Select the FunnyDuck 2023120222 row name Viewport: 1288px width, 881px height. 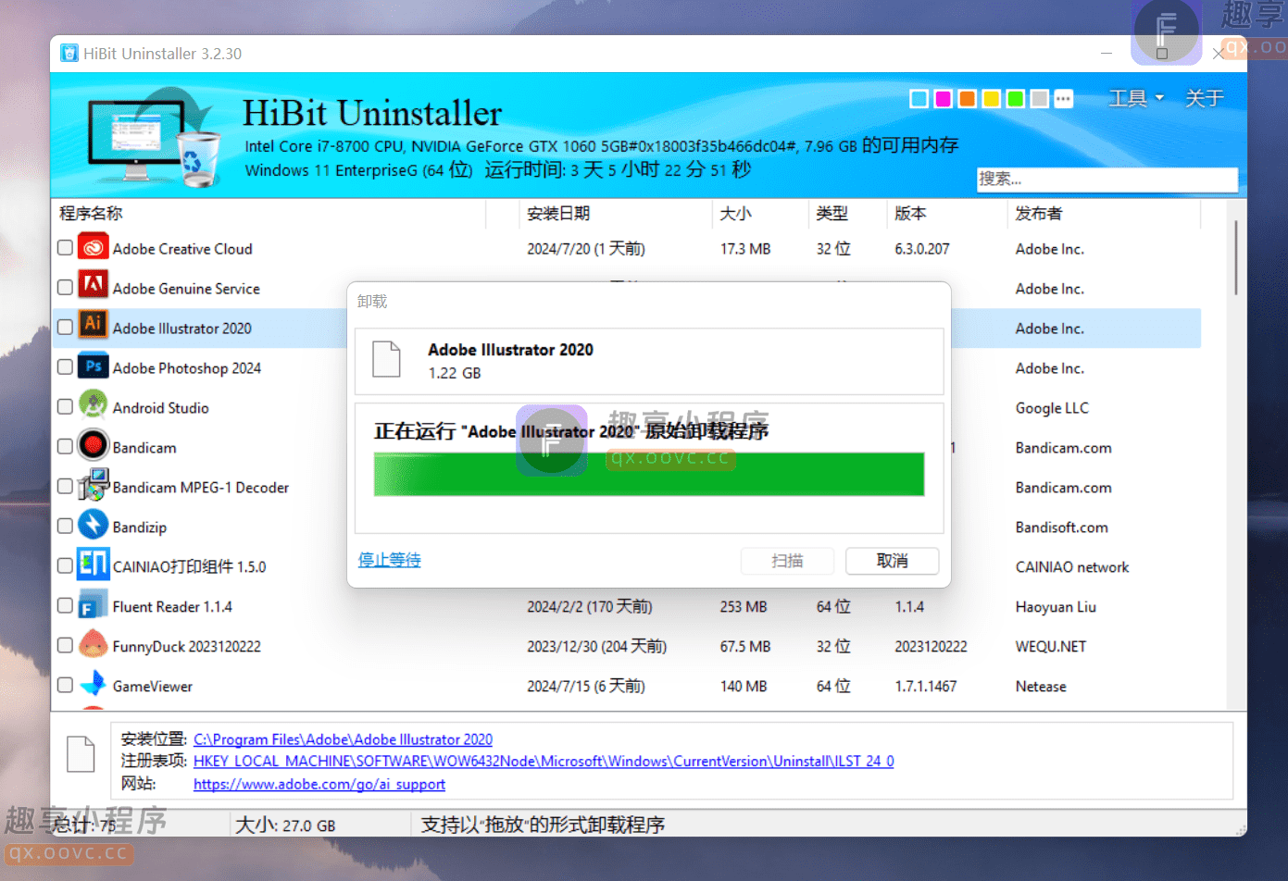[x=187, y=646]
